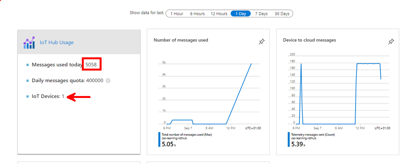Open the Daily messages quota info icon
This screenshot has height=164, width=406.
coord(108,81)
